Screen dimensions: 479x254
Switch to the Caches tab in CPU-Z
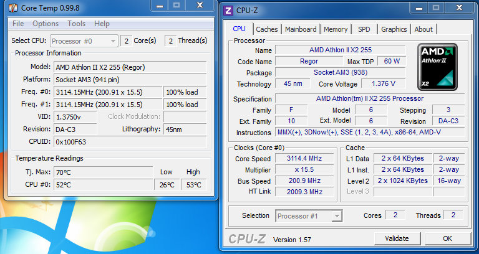coord(267,29)
